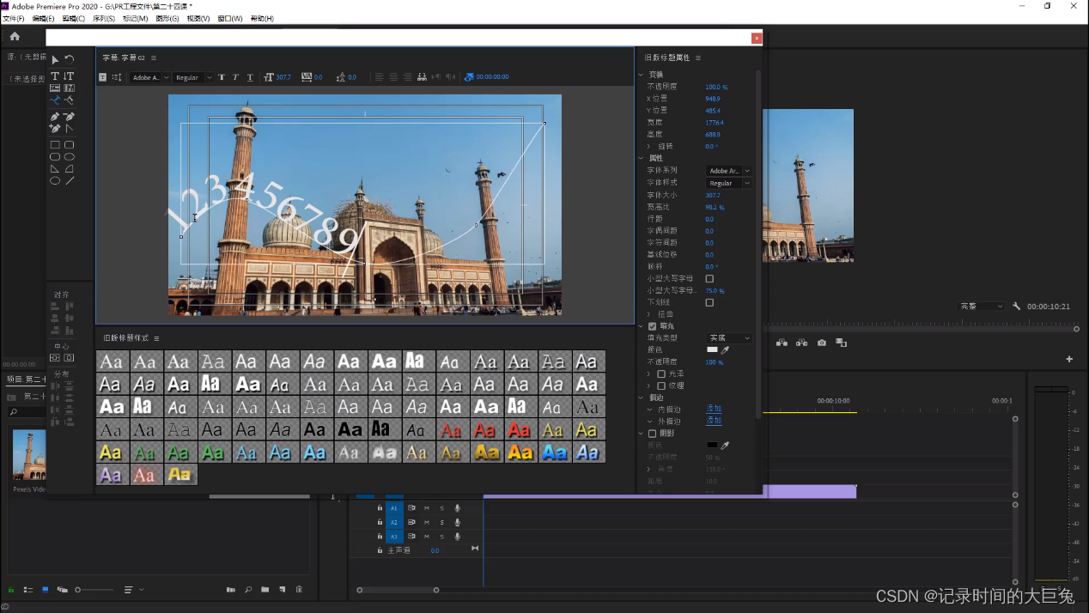This screenshot has height=613, width=1089.
Task: Toggle the 填充 (Fill) checkbox
Action: [653, 326]
